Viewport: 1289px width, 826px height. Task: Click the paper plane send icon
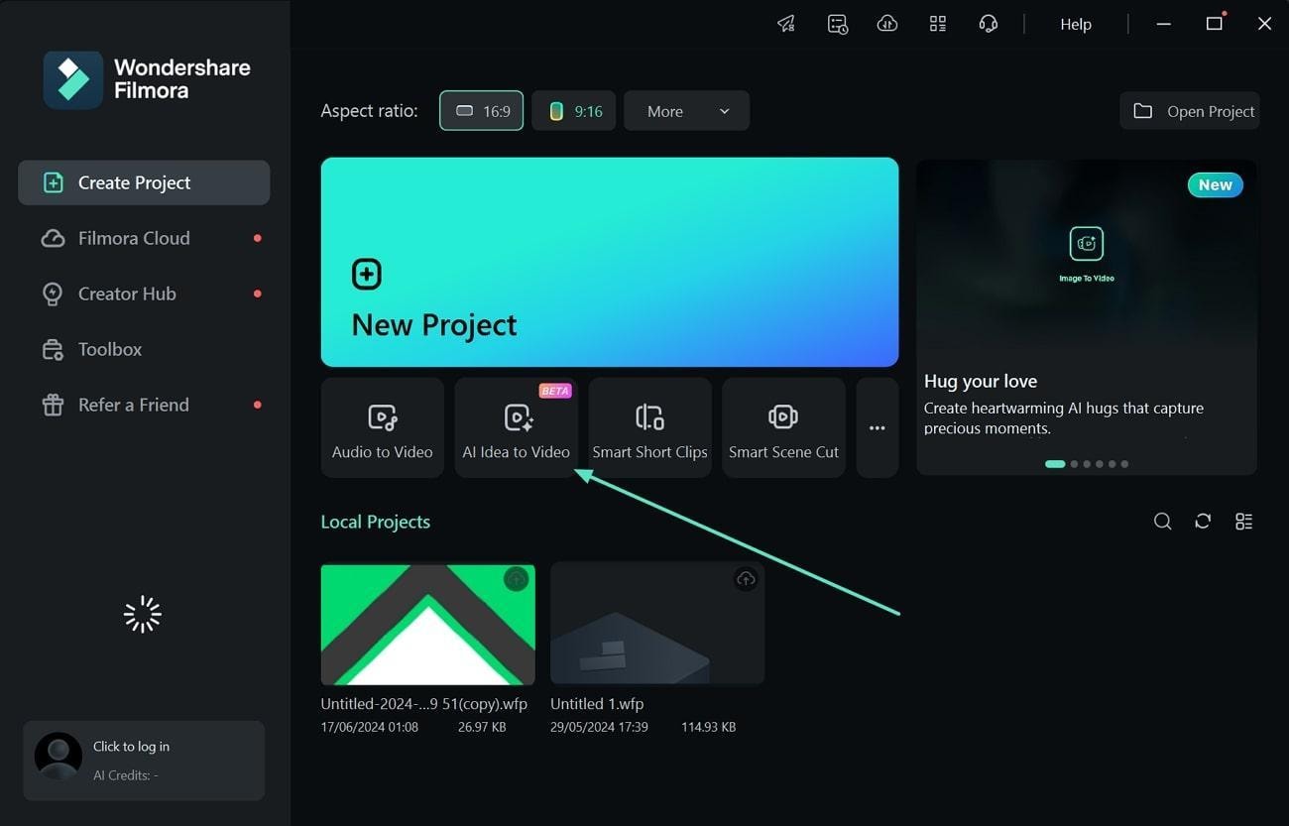[x=786, y=24]
